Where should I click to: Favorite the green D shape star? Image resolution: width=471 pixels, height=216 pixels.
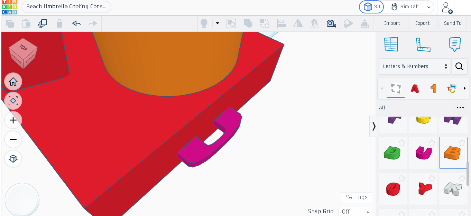[402, 143]
